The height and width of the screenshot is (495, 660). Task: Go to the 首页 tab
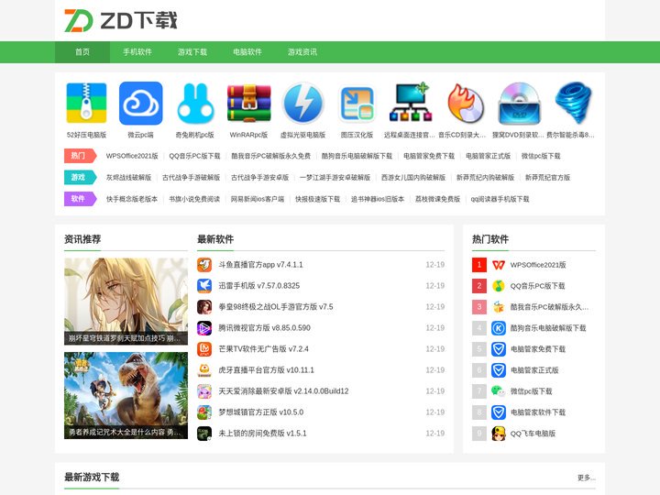[x=82, y=52]
